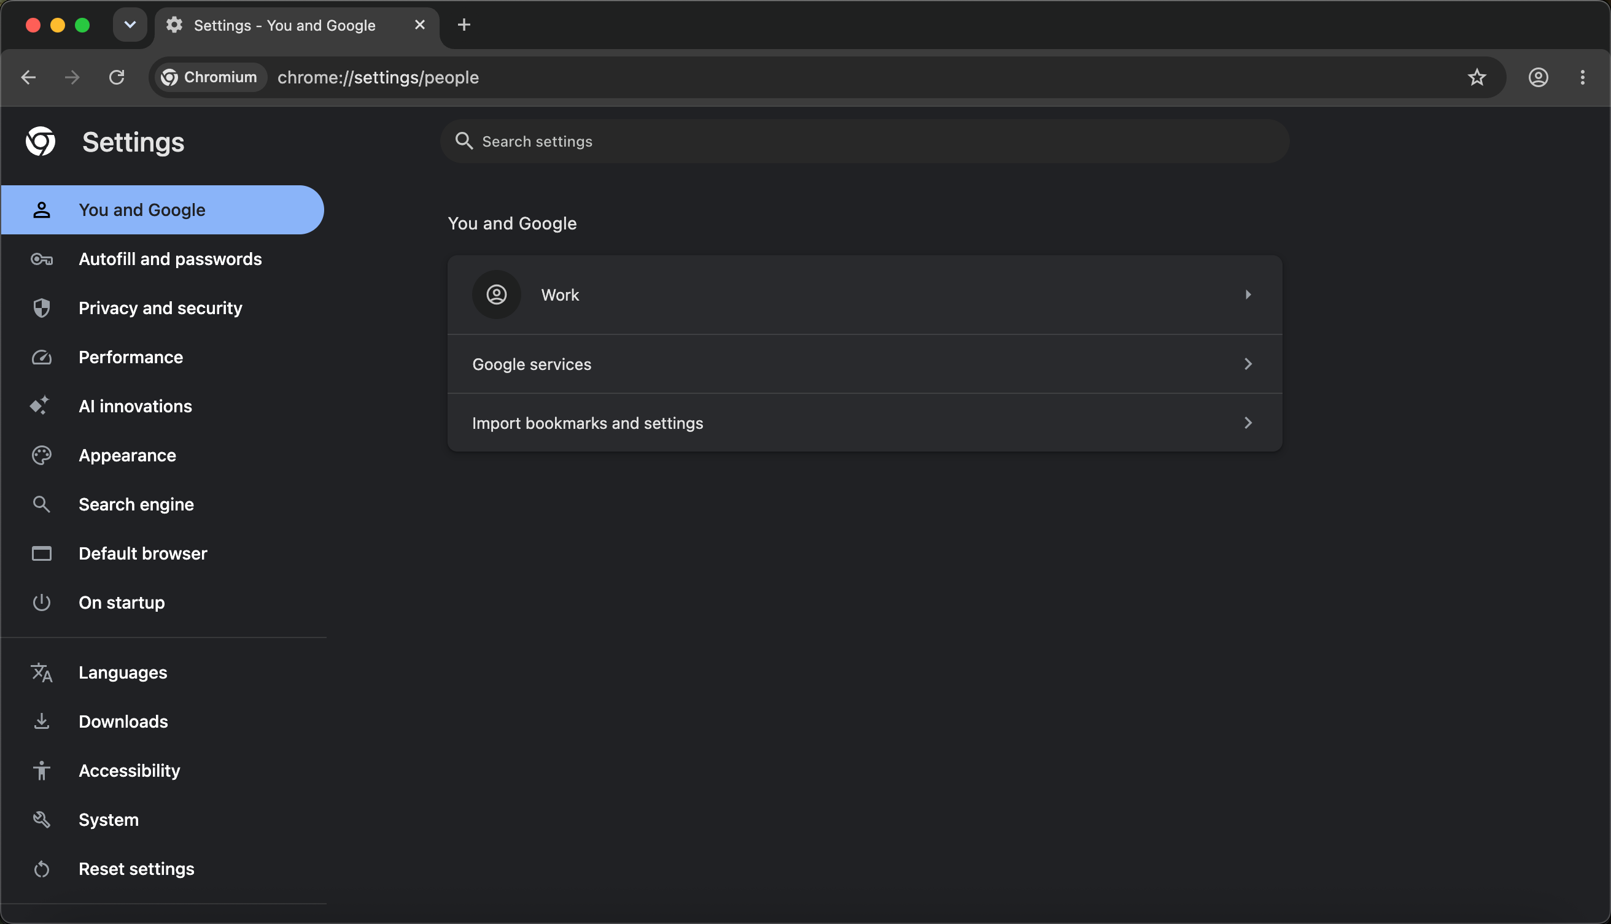Open the profile avatar menu in toolbar
The height and width of the screenshot is (924, 1611).
tap(1538, 77)
